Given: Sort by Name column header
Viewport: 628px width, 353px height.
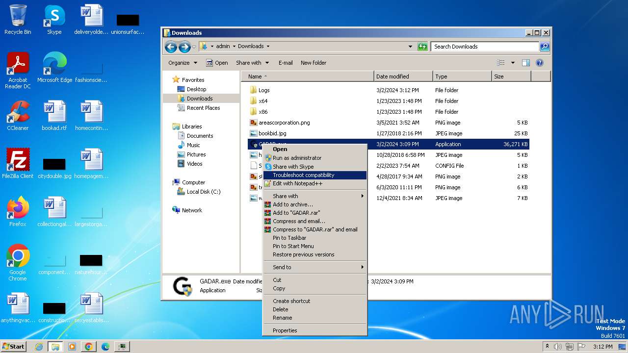Looking at the screenshot, I should (x=307, y=76).
